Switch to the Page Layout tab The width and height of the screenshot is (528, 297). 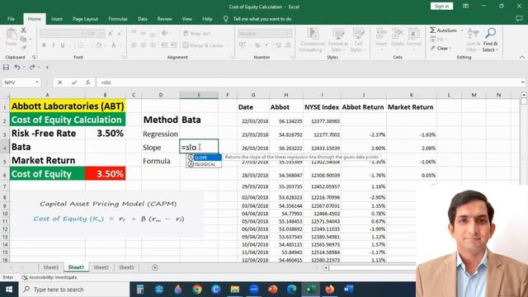click(85, 19)
